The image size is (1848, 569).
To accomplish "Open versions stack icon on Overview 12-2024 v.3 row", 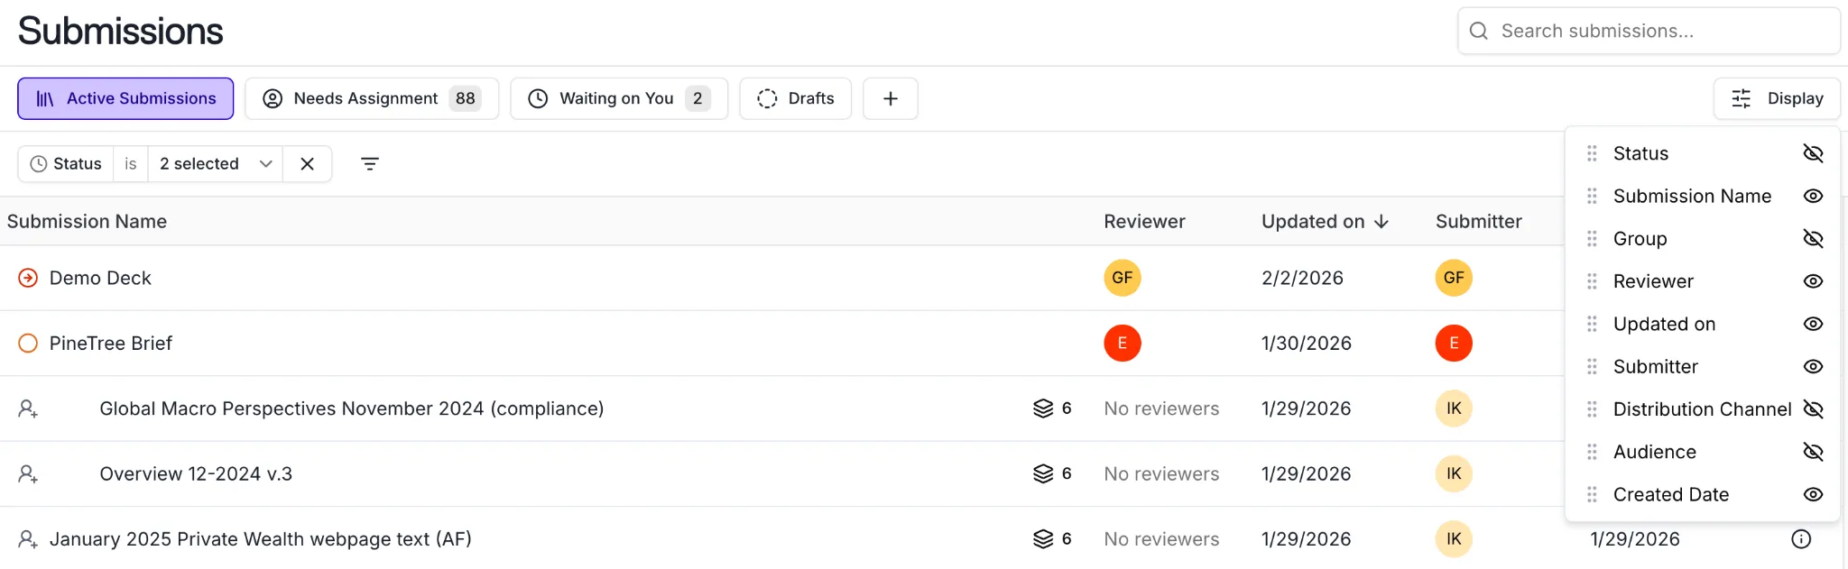I will 1043,473.
